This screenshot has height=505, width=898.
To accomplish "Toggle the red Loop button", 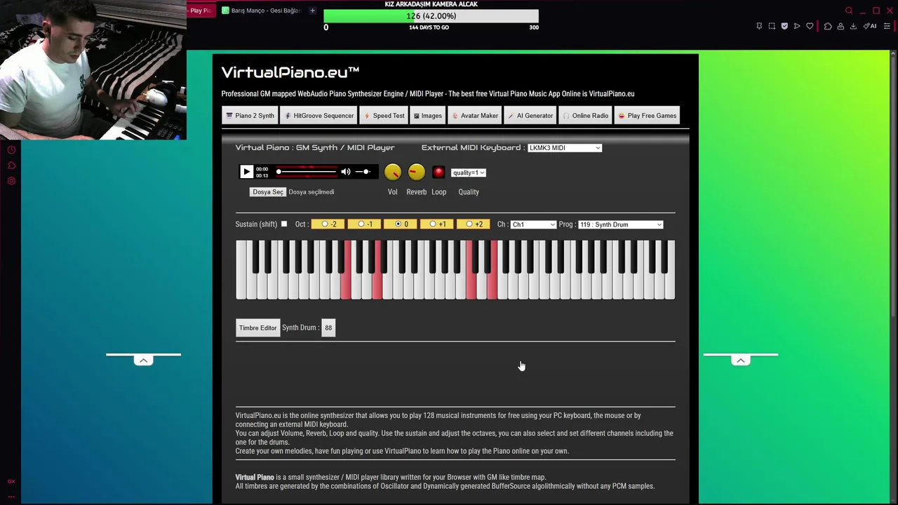I will 438,172.
